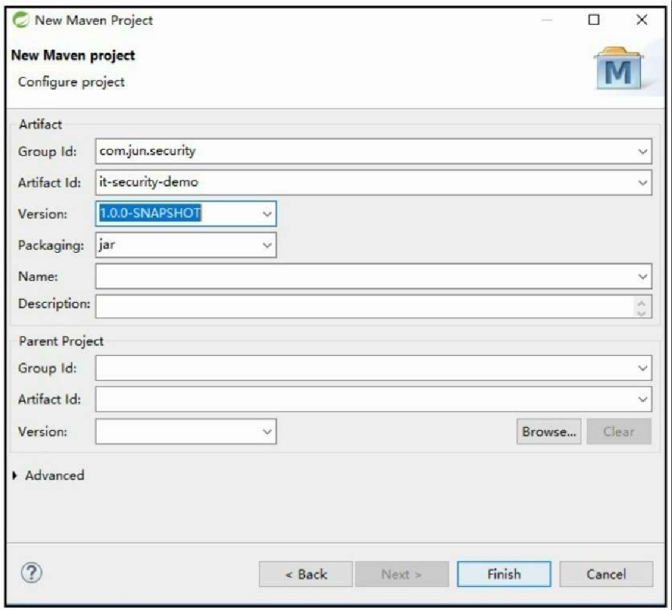This screenshot has height=610, width=672.
Task: Click the Parent Project Artifact Id field
Action: click(374, 400)
